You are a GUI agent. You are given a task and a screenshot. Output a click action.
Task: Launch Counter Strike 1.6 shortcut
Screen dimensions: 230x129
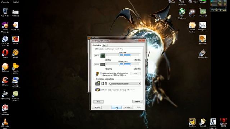click(213, 124)
